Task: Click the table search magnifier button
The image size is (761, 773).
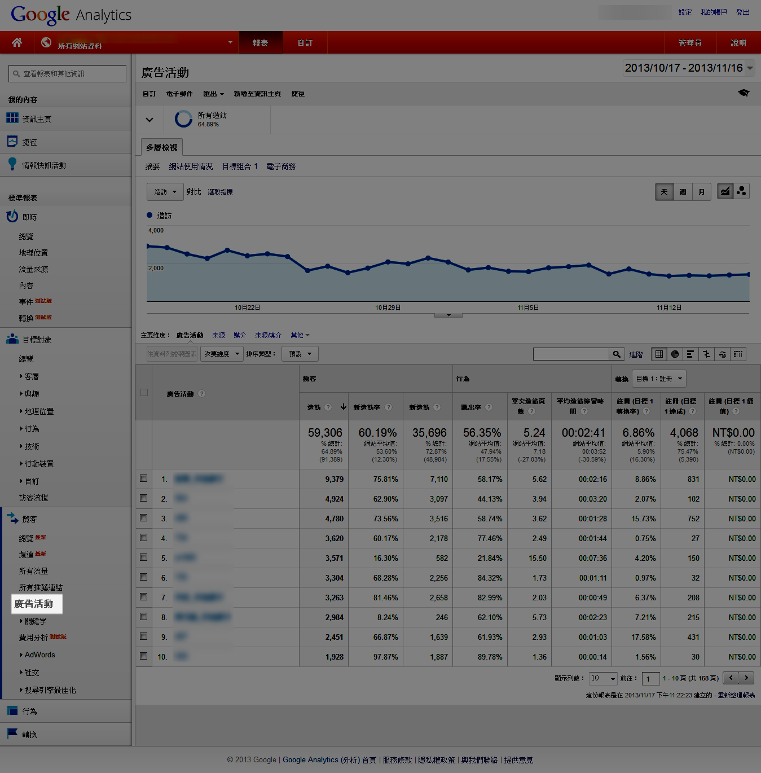Action: [617, 354]
